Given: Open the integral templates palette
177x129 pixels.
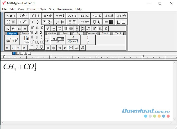Looking at the screenshot, I should click(60, 22).
